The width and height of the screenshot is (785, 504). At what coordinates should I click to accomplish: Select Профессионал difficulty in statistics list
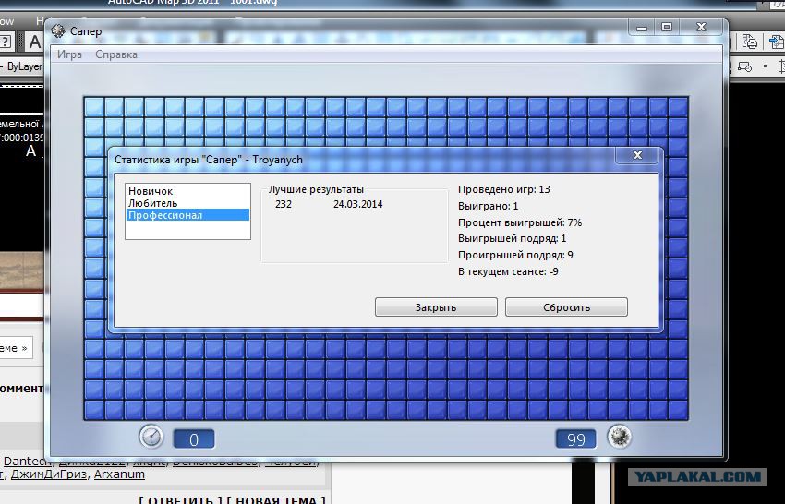[x=187, y=215]
